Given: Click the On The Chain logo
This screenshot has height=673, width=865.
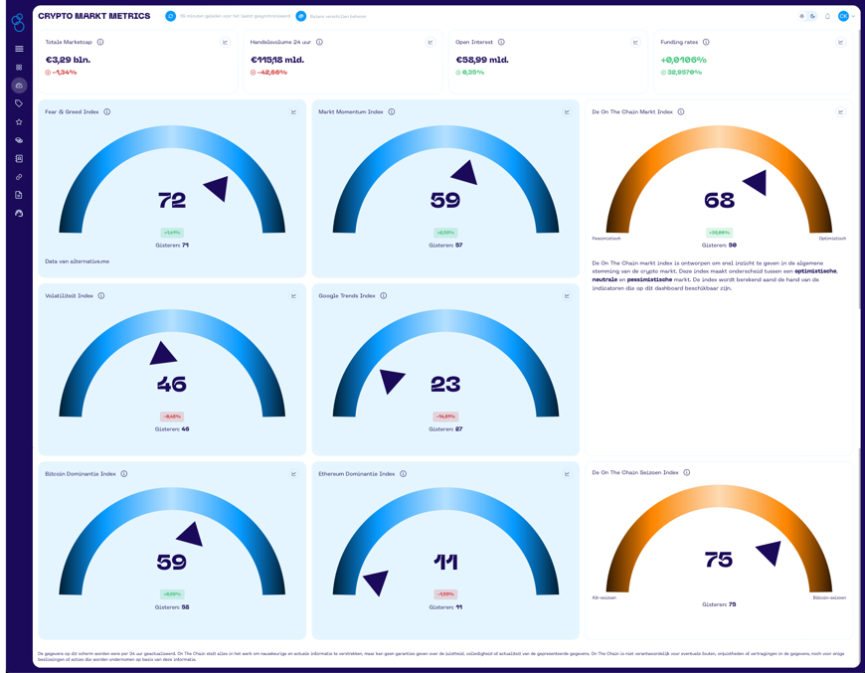Looking at the screenshot, I should pyautogui.click(x=18, y=22).
